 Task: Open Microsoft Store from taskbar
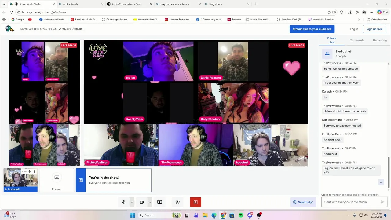tap(232, 215)
